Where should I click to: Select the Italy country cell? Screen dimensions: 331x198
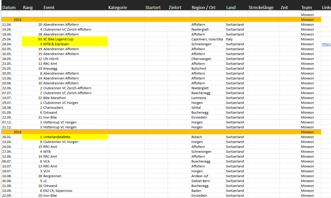coord(229,39)
